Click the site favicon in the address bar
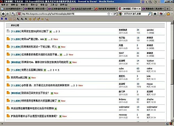This screenshot has width=174, height=126. (19, 14)
